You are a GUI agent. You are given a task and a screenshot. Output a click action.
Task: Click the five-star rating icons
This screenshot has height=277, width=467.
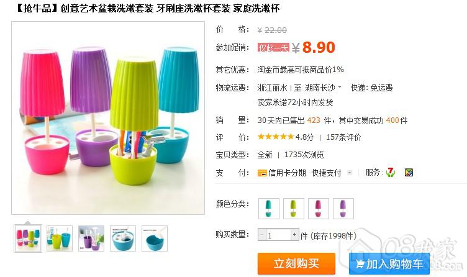[x=276, y=137]
